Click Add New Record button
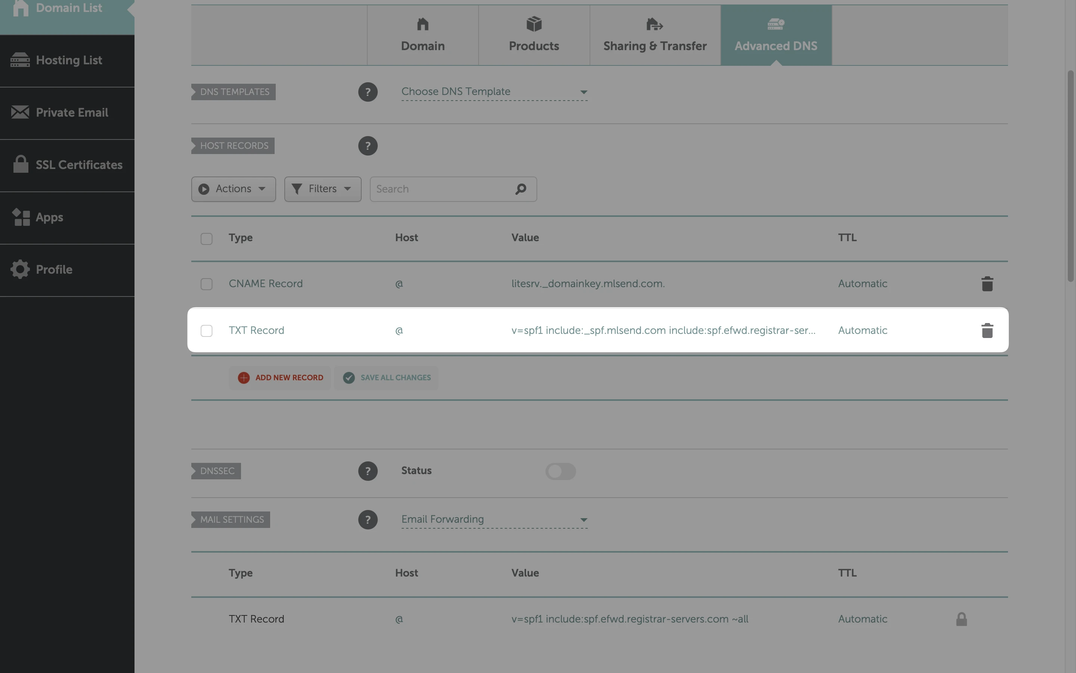 [x=281, y=378]
